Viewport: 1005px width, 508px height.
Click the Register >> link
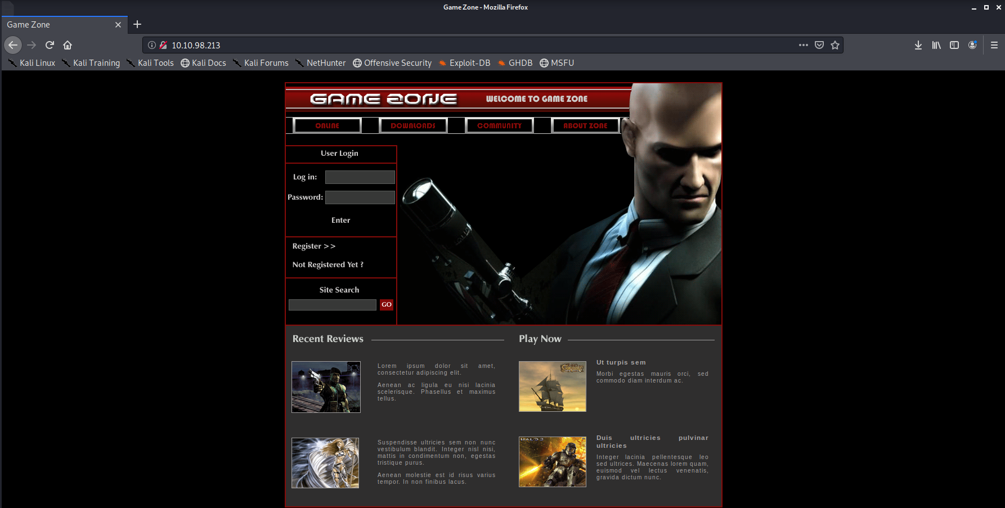[x=313, y=246]
